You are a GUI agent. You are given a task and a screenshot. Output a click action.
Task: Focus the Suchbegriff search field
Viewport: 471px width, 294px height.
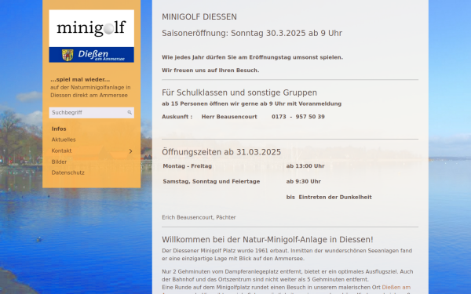pyautogui.click(x=92, y=113)
